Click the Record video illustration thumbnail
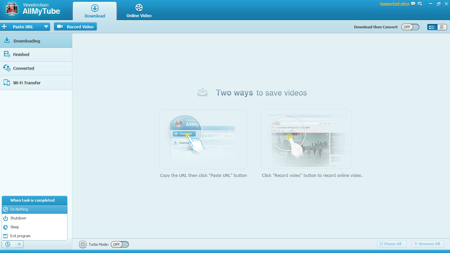450x253 pixels. (x=307, y=139)
